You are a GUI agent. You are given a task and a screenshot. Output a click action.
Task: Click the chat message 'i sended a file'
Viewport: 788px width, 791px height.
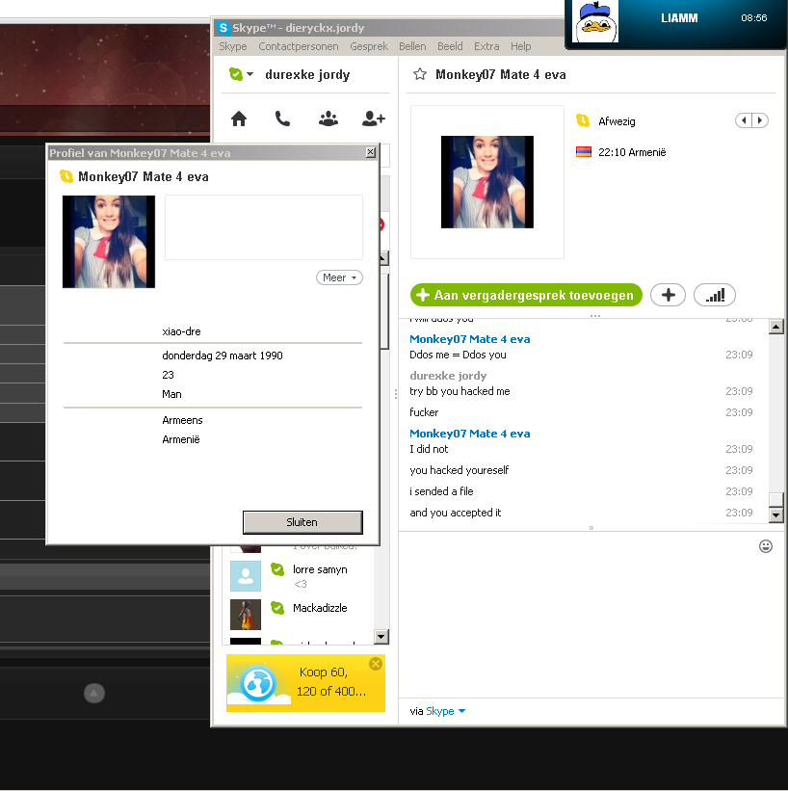tap(441, 491)
